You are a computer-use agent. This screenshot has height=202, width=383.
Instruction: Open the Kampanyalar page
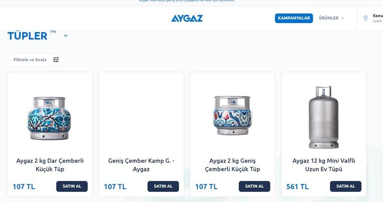(x=294, y=18)
